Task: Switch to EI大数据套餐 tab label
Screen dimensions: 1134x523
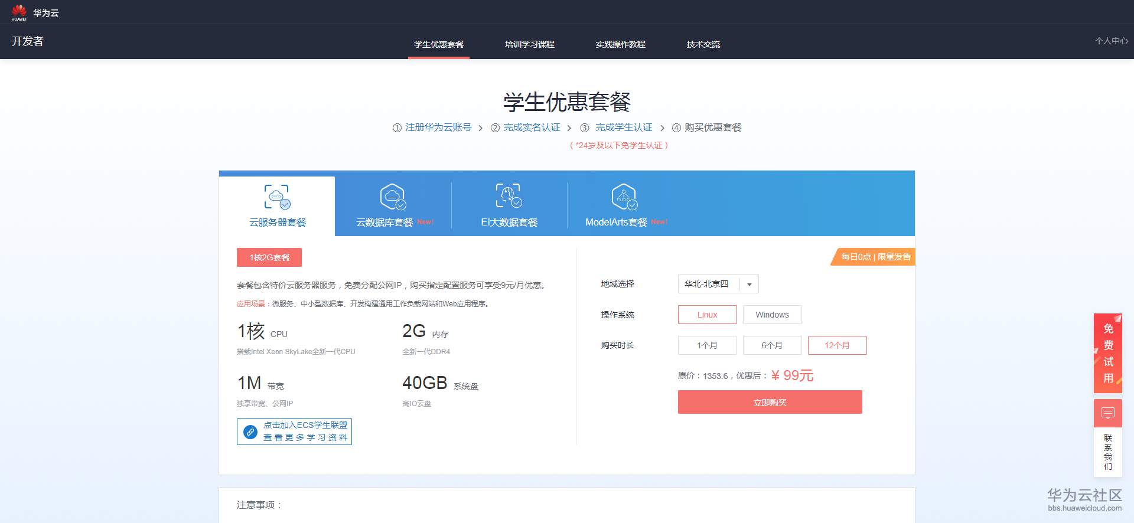Action: [x=509, y=223]
